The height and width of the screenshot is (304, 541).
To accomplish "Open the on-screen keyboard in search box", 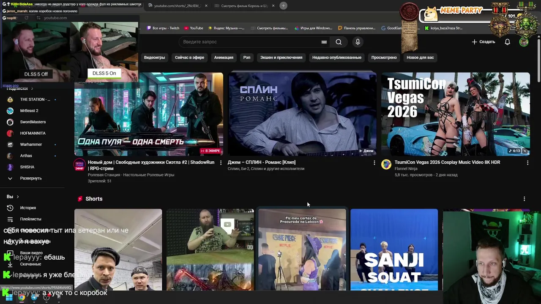I will 324,42.
